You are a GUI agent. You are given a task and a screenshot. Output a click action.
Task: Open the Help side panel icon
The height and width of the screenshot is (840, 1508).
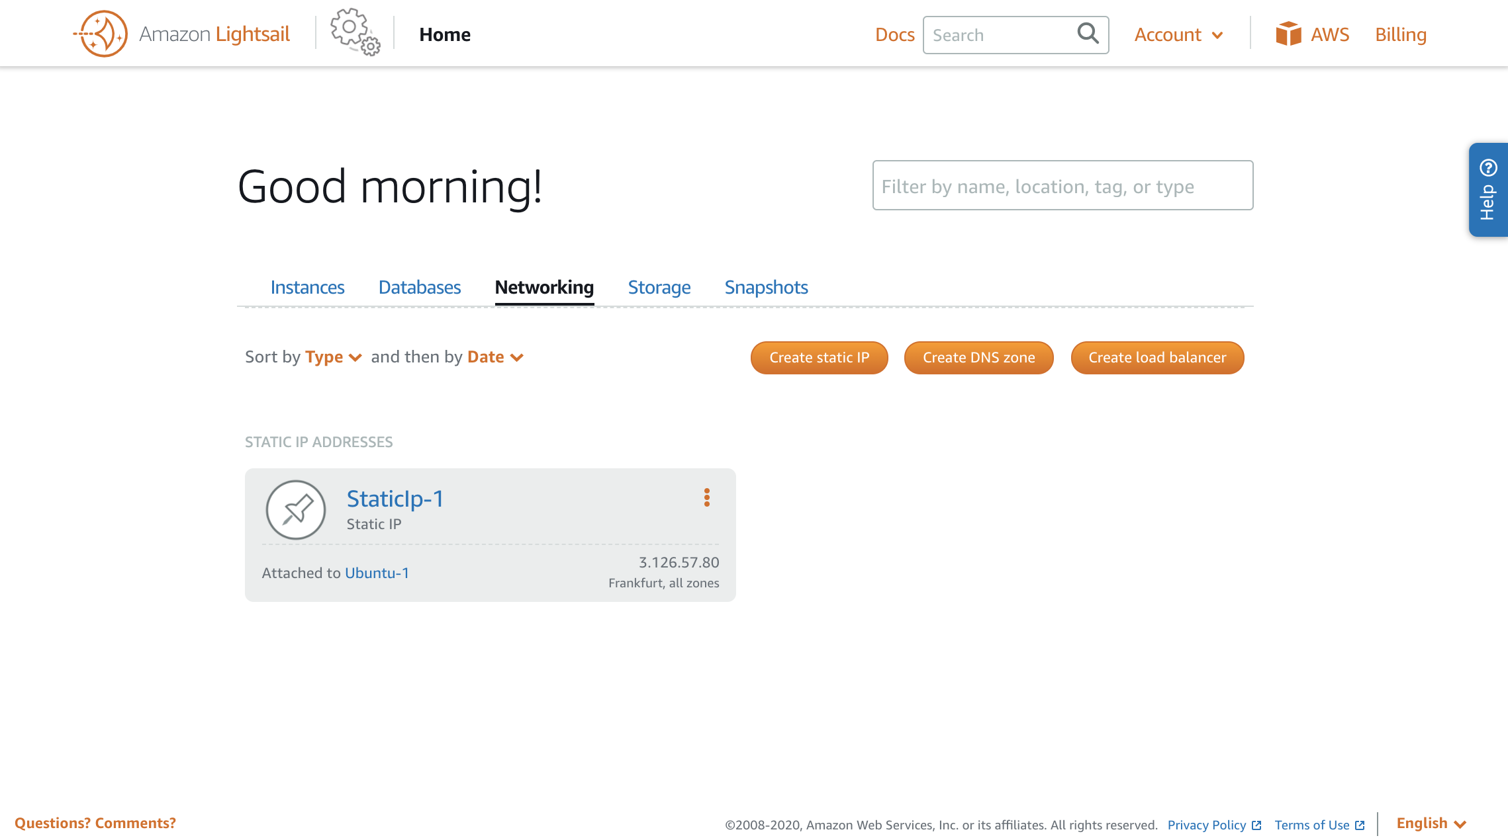(1488, 190)
